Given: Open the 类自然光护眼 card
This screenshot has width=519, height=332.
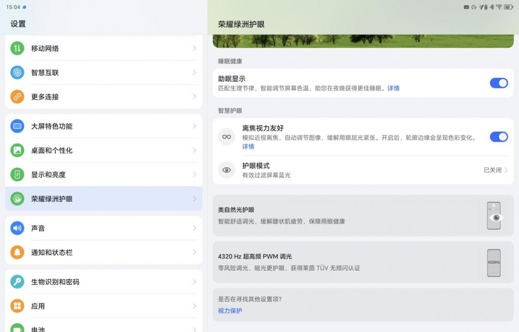Looking at the screenshot, I should click(x=363, y=215).
